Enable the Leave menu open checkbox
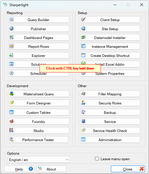Screen dimensions: 149x174 [97, 159]
